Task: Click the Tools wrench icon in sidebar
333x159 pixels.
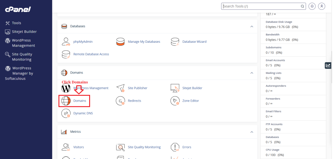Action: 8,23
